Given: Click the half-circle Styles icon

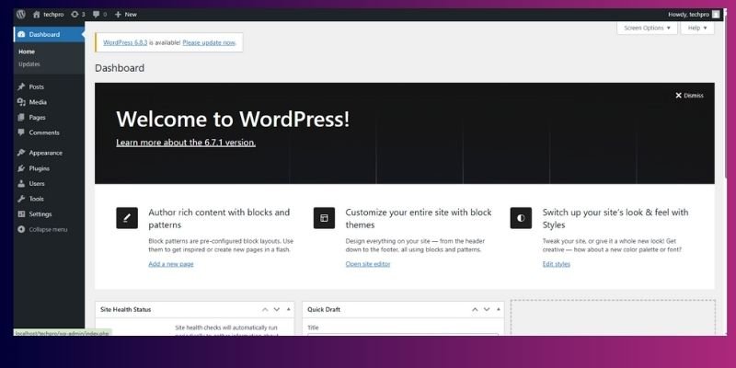Looking at the screenshot, I should [521, 218].
